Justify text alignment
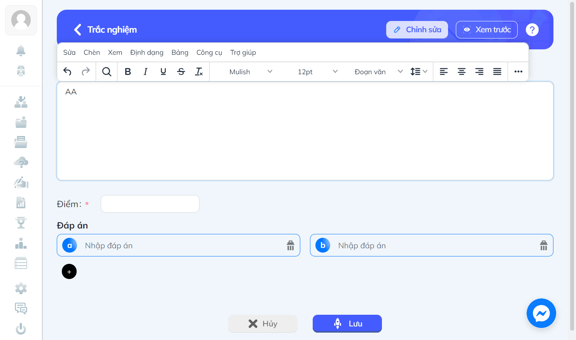576x340 pixels. pos(497,71)
